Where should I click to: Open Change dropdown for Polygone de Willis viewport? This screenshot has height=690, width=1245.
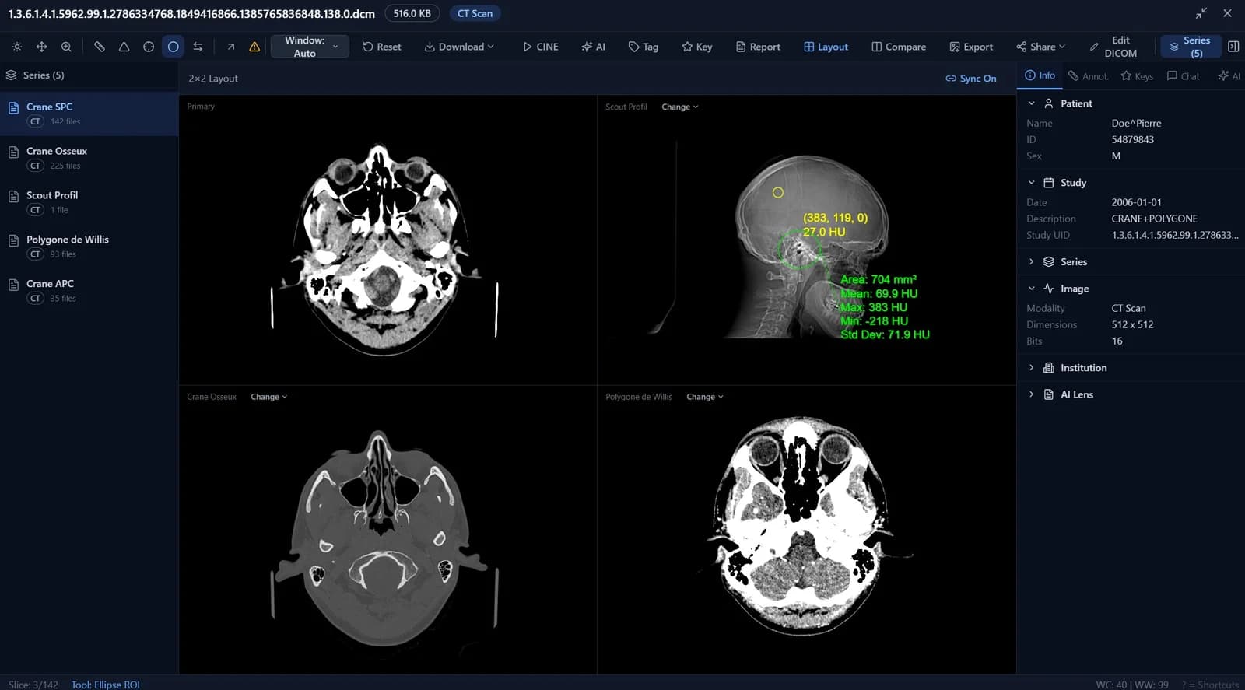705,397
